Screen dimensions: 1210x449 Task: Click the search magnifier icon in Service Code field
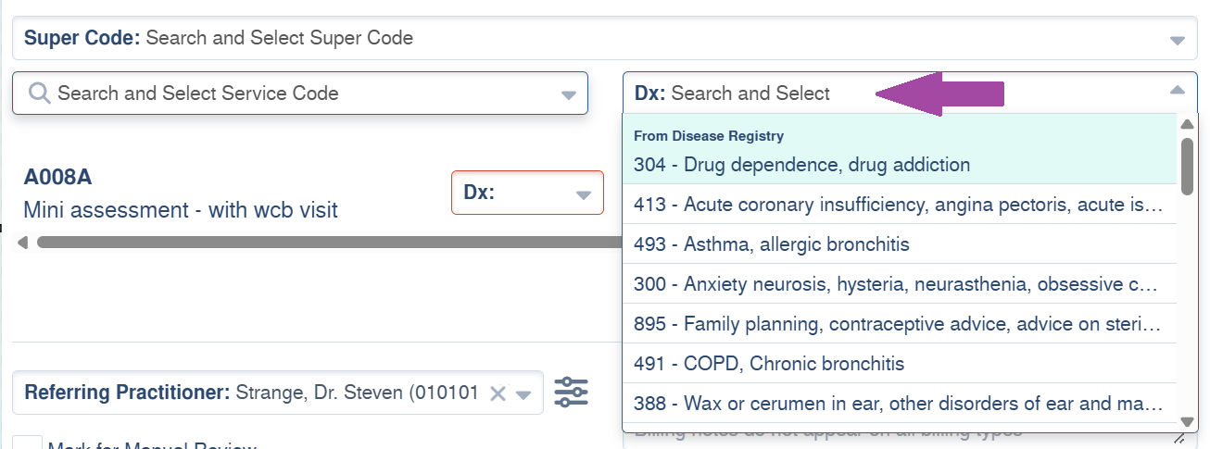point(39,94)
